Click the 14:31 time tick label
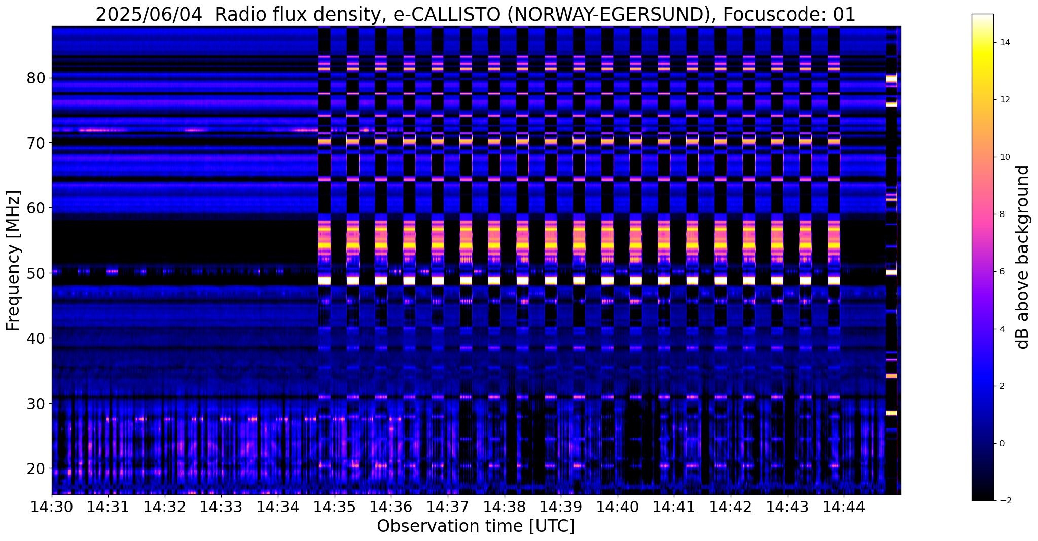Viewport: 1038px width, 541px height. click(x=109, y=507)
